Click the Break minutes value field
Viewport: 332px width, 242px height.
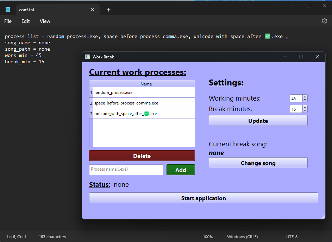pos(296,109)
